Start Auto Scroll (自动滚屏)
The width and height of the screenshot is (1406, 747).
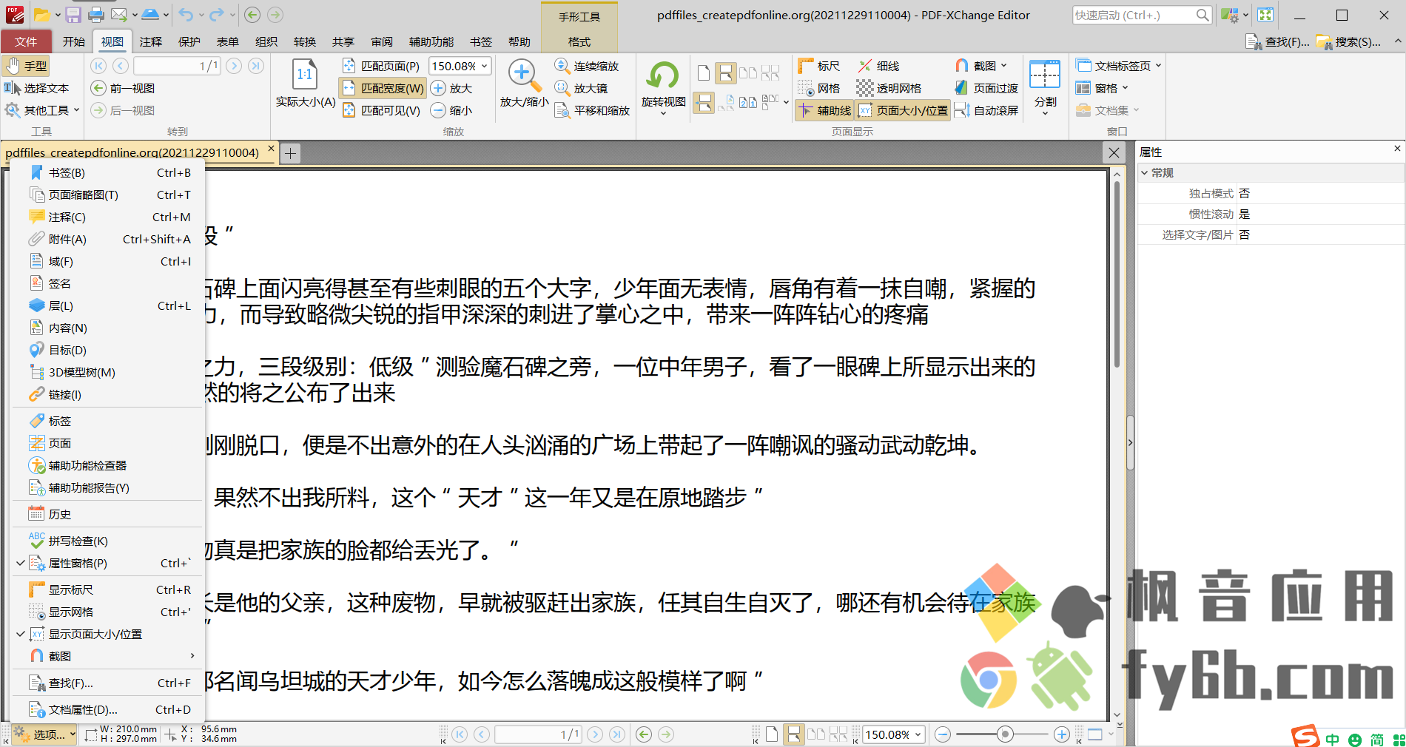tap(986, 110)
